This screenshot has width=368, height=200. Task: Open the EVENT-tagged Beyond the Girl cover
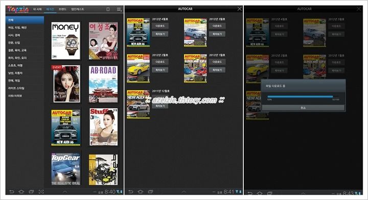coord(66,84)
